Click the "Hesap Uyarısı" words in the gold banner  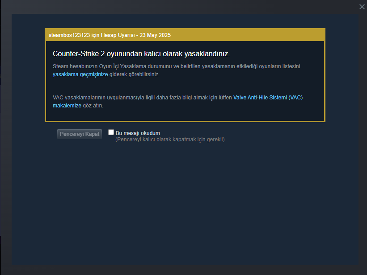[x=118, y=35]
